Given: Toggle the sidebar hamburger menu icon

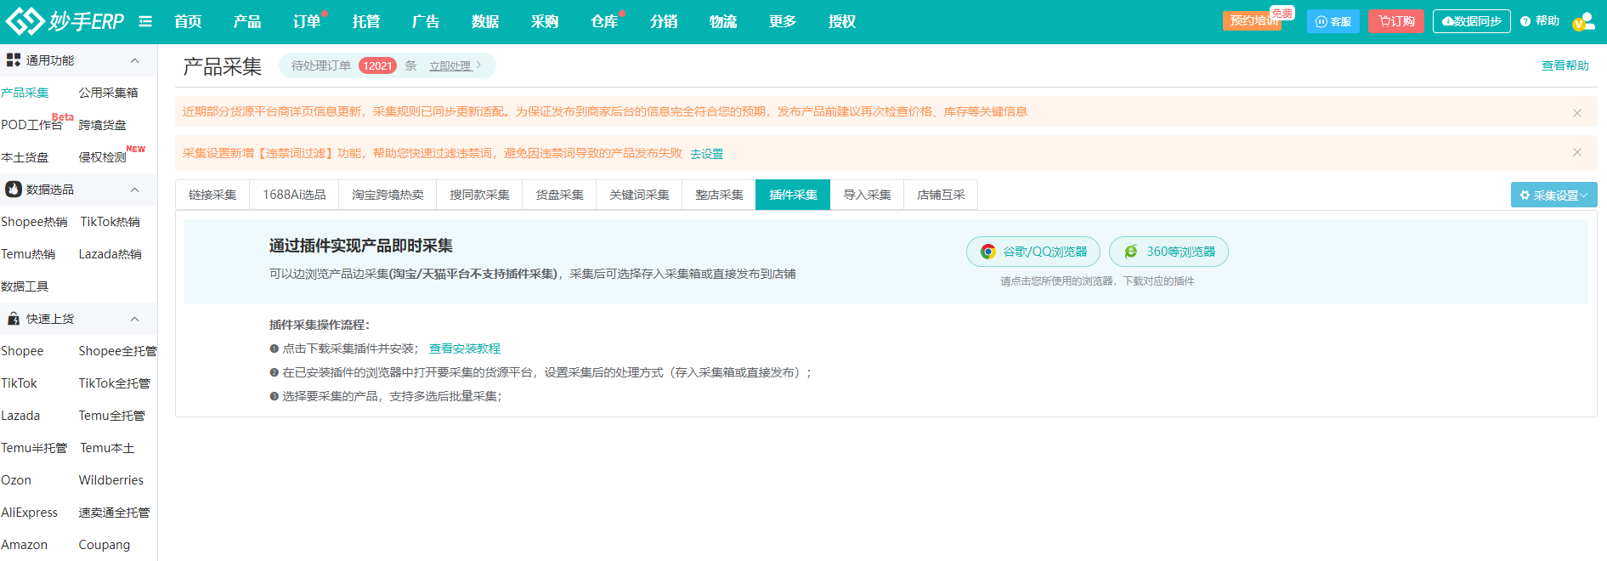Looking at the screenshot, I should pos(145,21).
